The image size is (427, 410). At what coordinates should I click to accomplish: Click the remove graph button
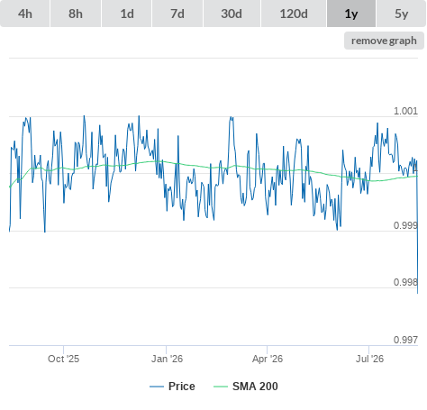click(384, 41)
